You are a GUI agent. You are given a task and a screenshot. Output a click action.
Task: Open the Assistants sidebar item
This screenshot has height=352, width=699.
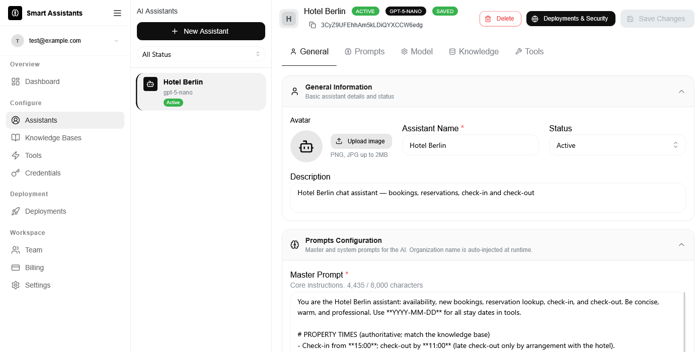(65, 120)
